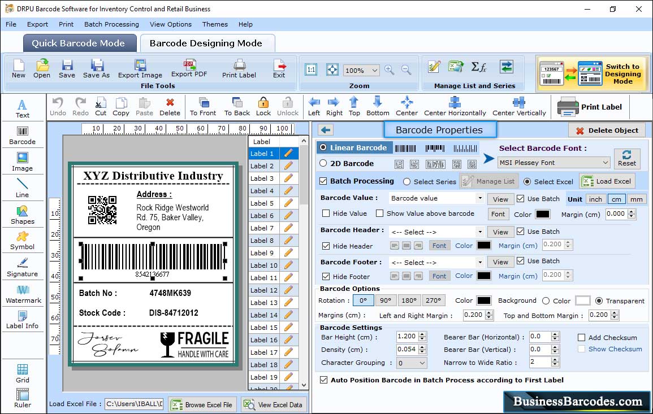This screenshot has width=653, height=414.
Task: Click the New file icon
Action: click(18, 69)
